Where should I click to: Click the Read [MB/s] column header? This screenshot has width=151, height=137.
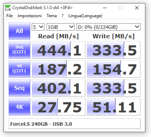(x=59, y=36)
